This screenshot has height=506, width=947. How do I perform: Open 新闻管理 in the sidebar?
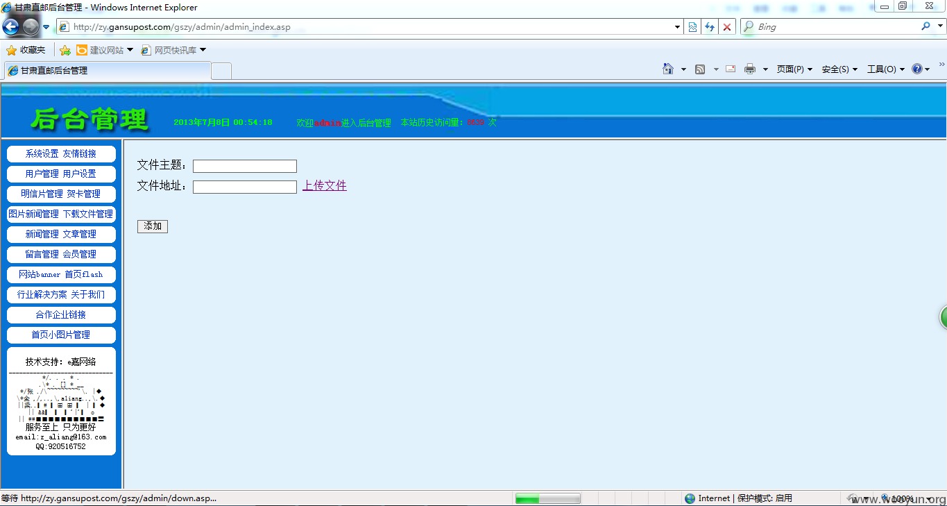pos(42,235)
